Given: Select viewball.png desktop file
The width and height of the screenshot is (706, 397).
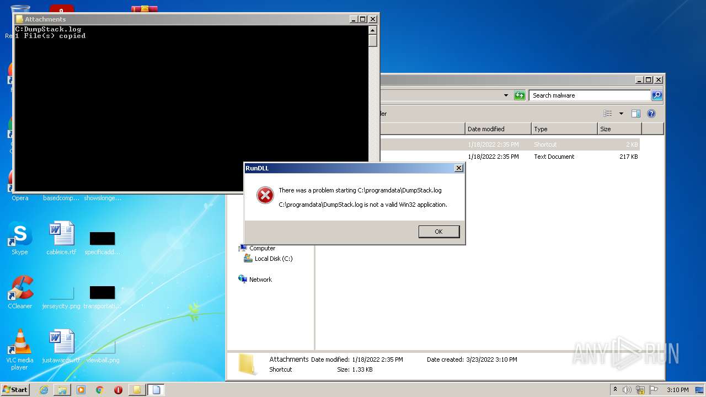Looking at the screenshot, I should coord(103,351).
